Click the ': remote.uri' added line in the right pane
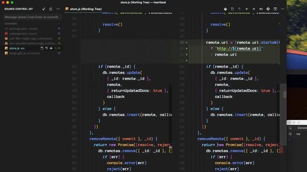 click(x=224, y=54)
